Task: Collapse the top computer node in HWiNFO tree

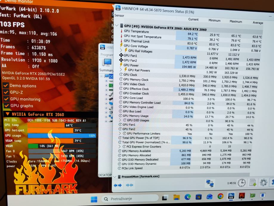Action: tap(101, 76)
